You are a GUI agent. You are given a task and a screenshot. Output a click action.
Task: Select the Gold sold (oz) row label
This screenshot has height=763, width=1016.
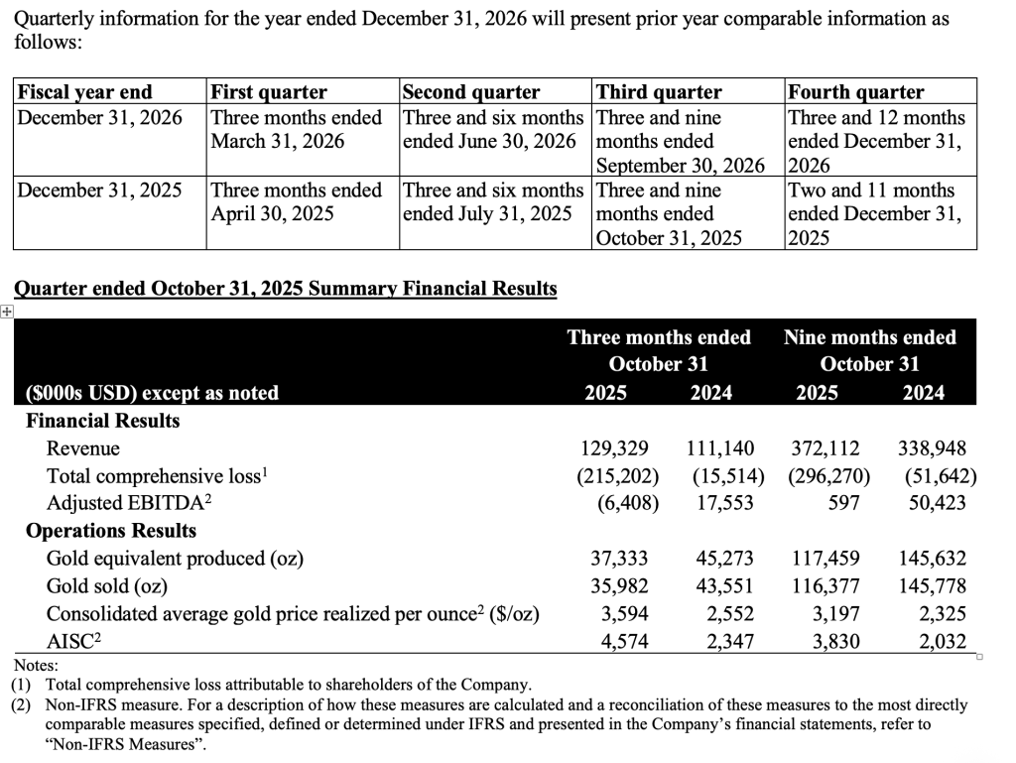tap(107, 586)
